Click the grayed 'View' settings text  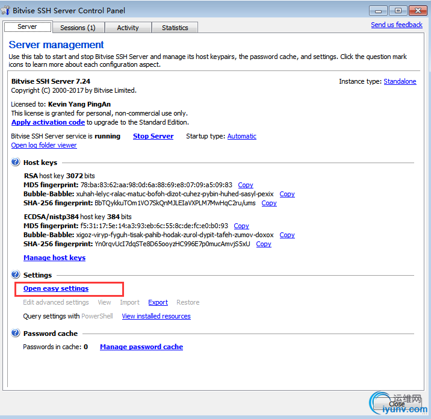[104, 302]
